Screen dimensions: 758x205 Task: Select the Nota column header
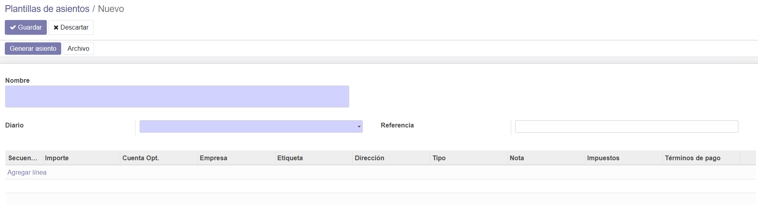click(517, 158)
